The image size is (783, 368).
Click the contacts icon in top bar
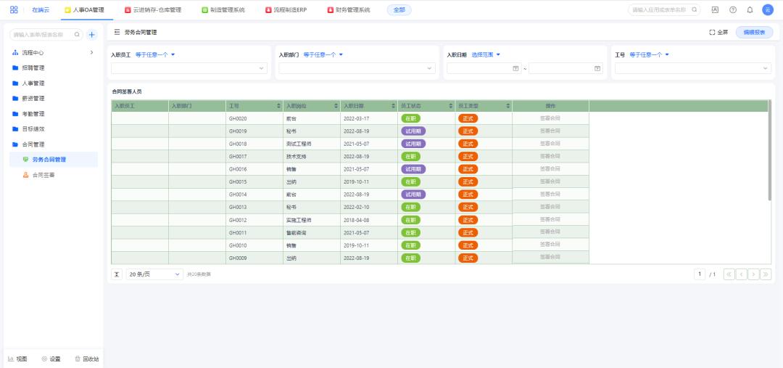715,10
